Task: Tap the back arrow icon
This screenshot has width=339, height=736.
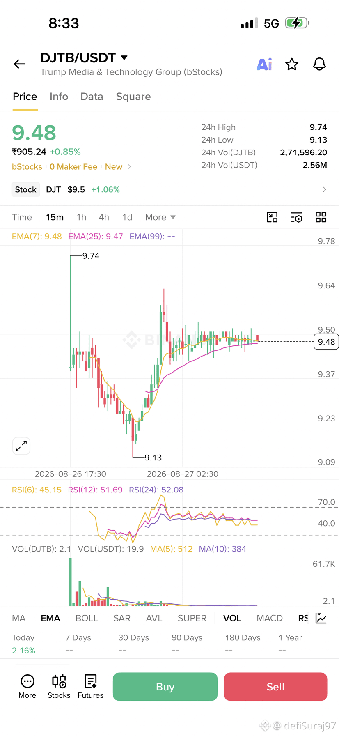Action: pyautogui.click(x=20, y=64)
